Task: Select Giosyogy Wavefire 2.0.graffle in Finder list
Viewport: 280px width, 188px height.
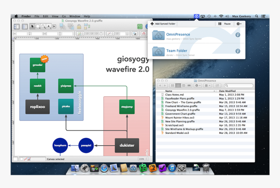Action: tap(205, 110)
